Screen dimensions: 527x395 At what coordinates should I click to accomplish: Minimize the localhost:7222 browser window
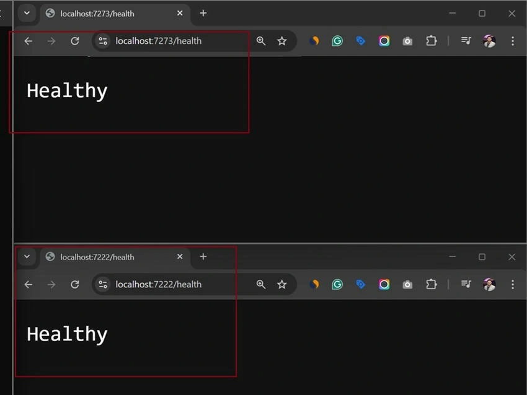click(453, 257)
